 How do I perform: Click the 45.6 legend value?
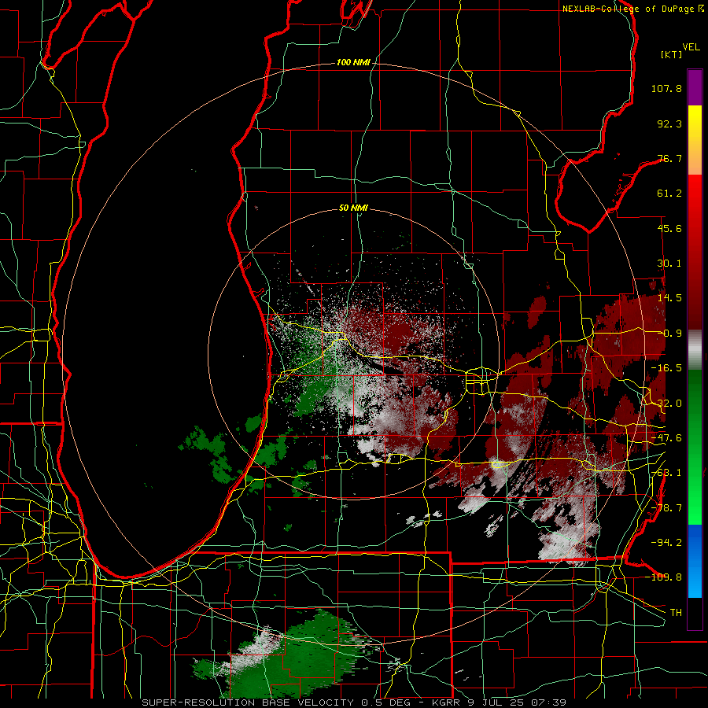click(x=669, y=228)
